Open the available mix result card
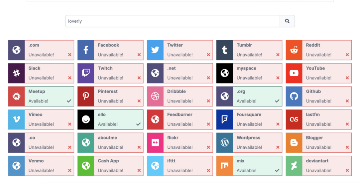The height and width of the screenshot is (183, 359). [x=257, y=166]
